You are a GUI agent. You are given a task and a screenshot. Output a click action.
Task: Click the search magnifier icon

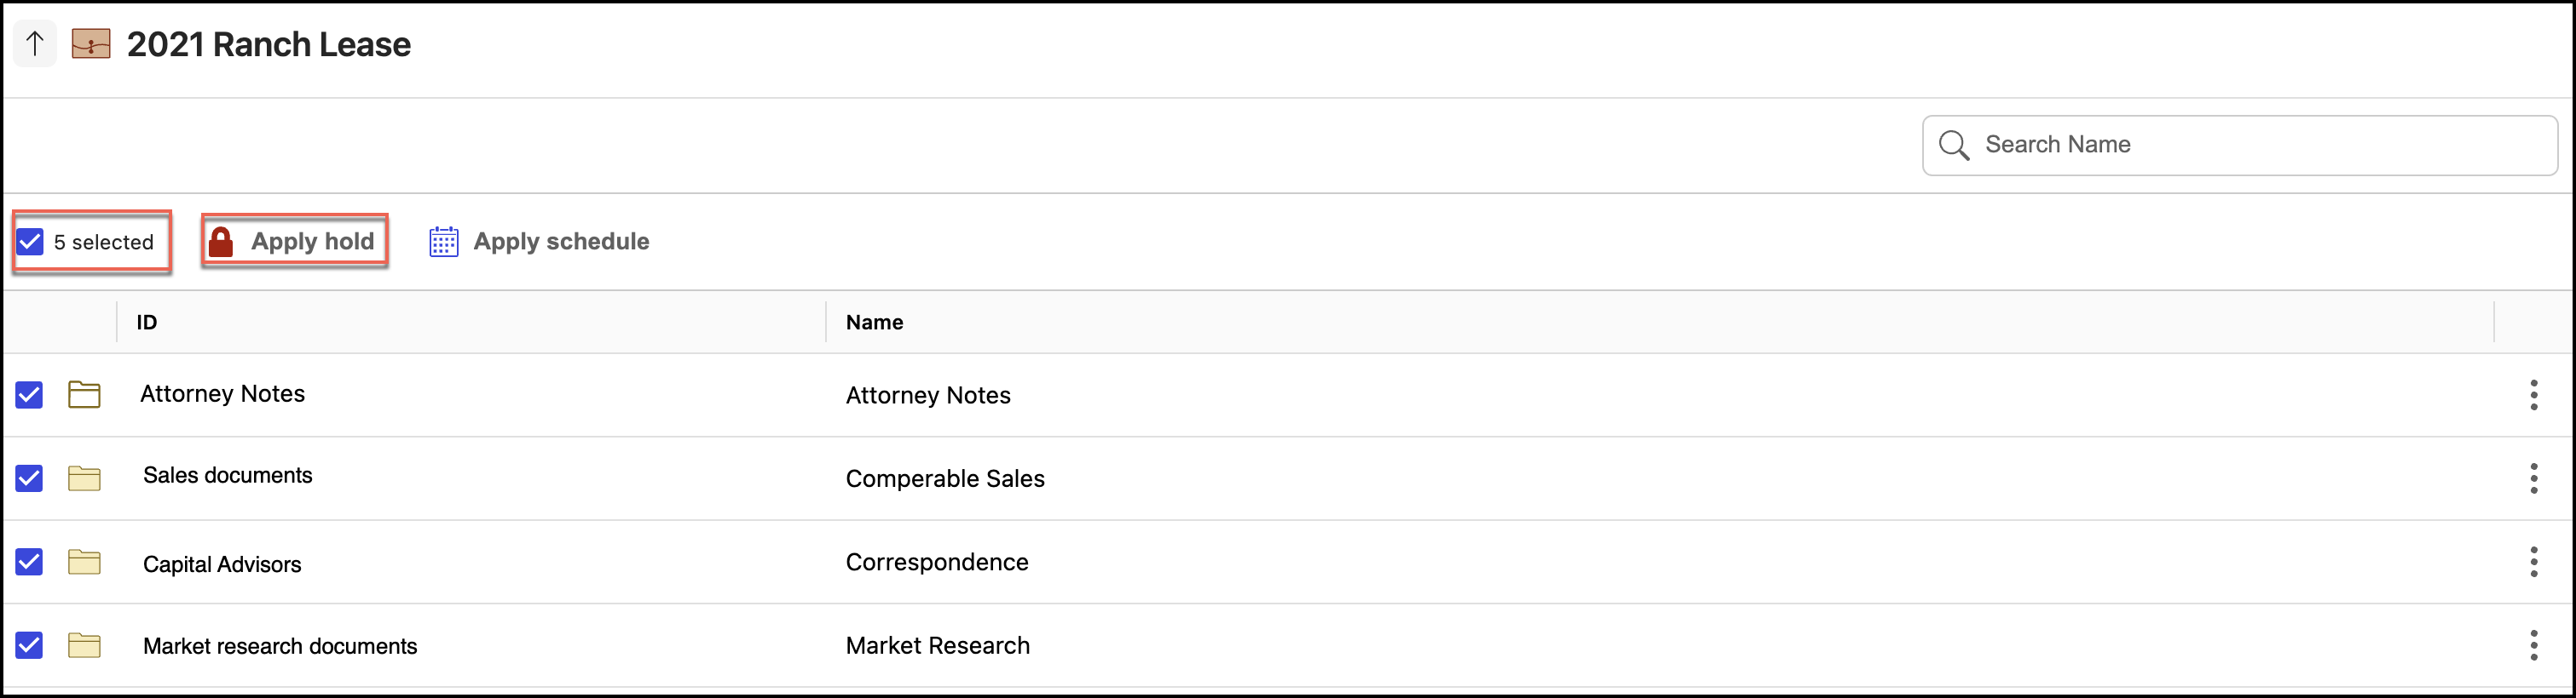pyautogui.click(x=1953, y=146)
